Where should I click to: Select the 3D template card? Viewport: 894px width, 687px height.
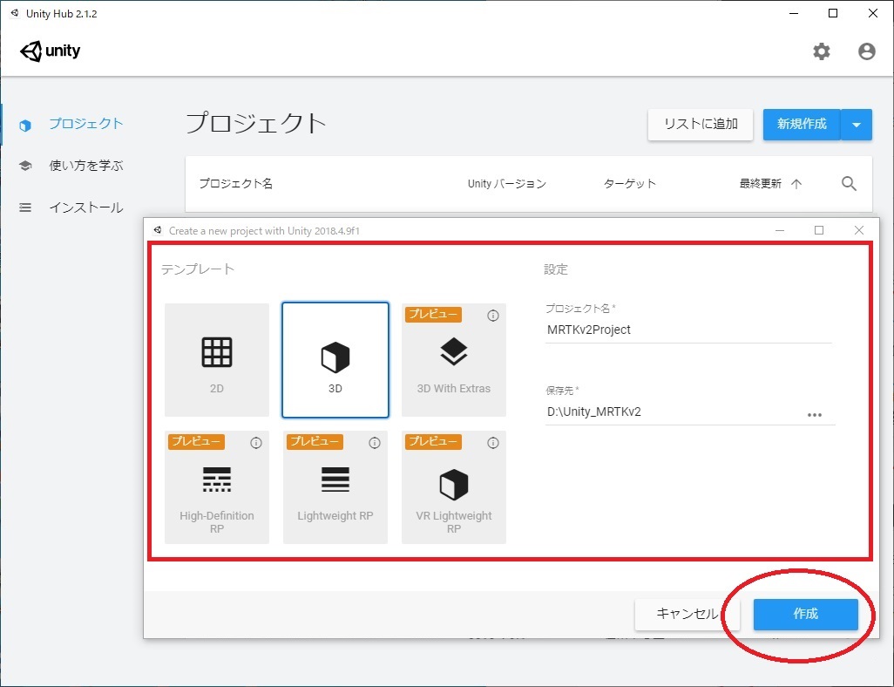[x=335, y=360]
